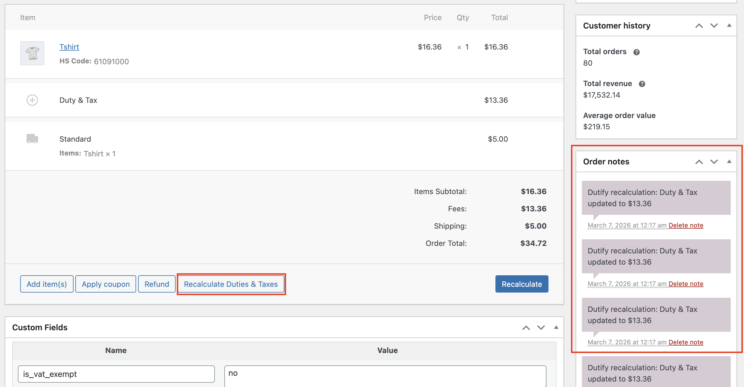This screenshot has height=387, width=744.
Task: Click Total orders help question icon
Action: (636, 52)
